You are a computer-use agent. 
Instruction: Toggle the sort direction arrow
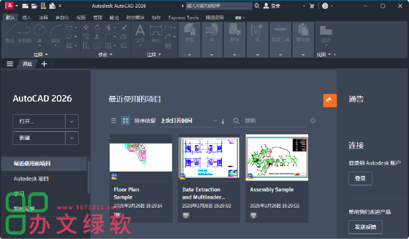[222, 121]
